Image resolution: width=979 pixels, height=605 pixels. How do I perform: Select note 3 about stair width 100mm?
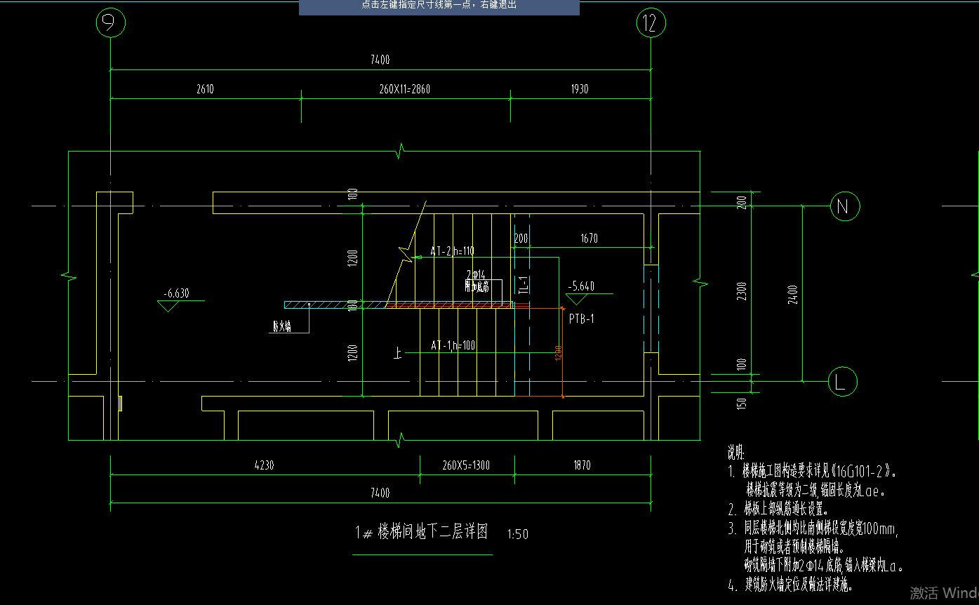coord(813,528)
